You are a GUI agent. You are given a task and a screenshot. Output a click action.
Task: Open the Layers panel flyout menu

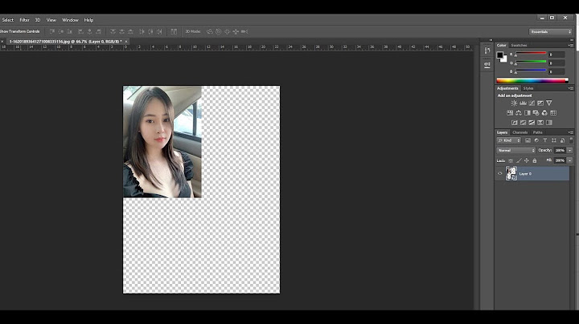(x=571, y=132)
